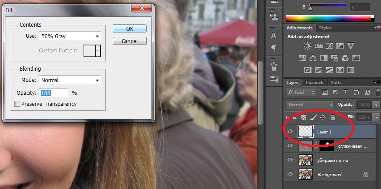Hide the Background layer

[290, 174]
